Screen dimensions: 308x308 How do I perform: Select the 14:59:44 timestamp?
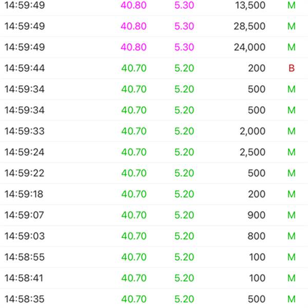coord(25,68)
